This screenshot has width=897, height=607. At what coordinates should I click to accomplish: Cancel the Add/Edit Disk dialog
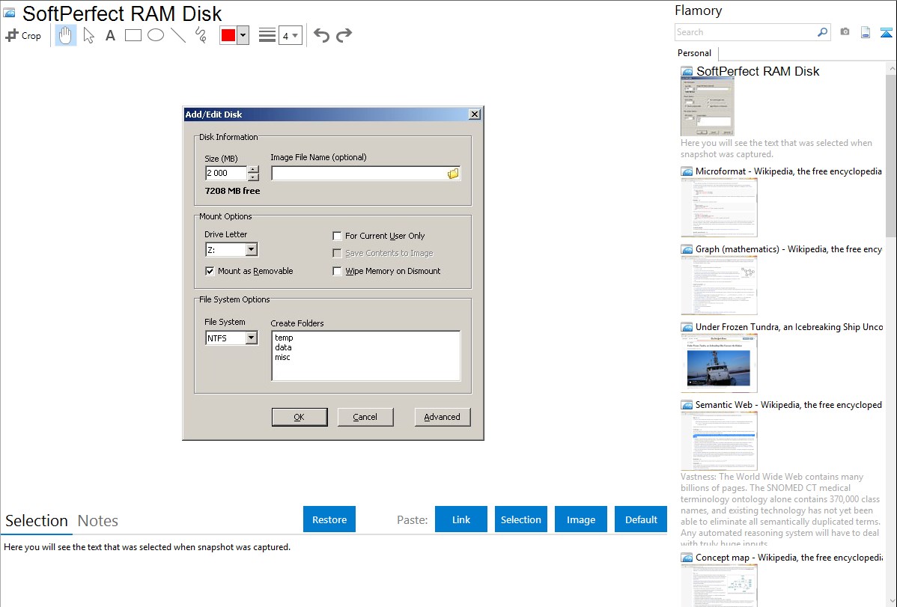click(x=365, y=417)
